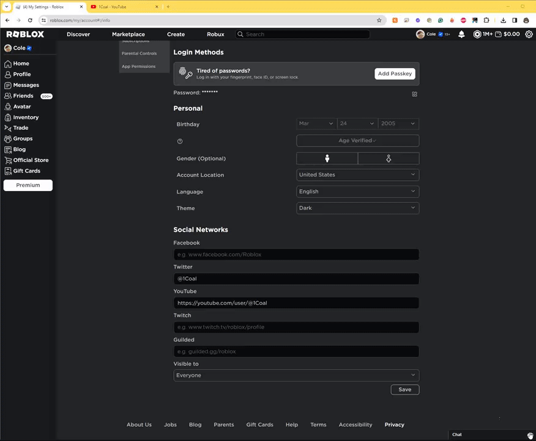The width and height of the screenshot is (536, 441).
Task: Open the Visible to dropdown
Action: point(296,375)
